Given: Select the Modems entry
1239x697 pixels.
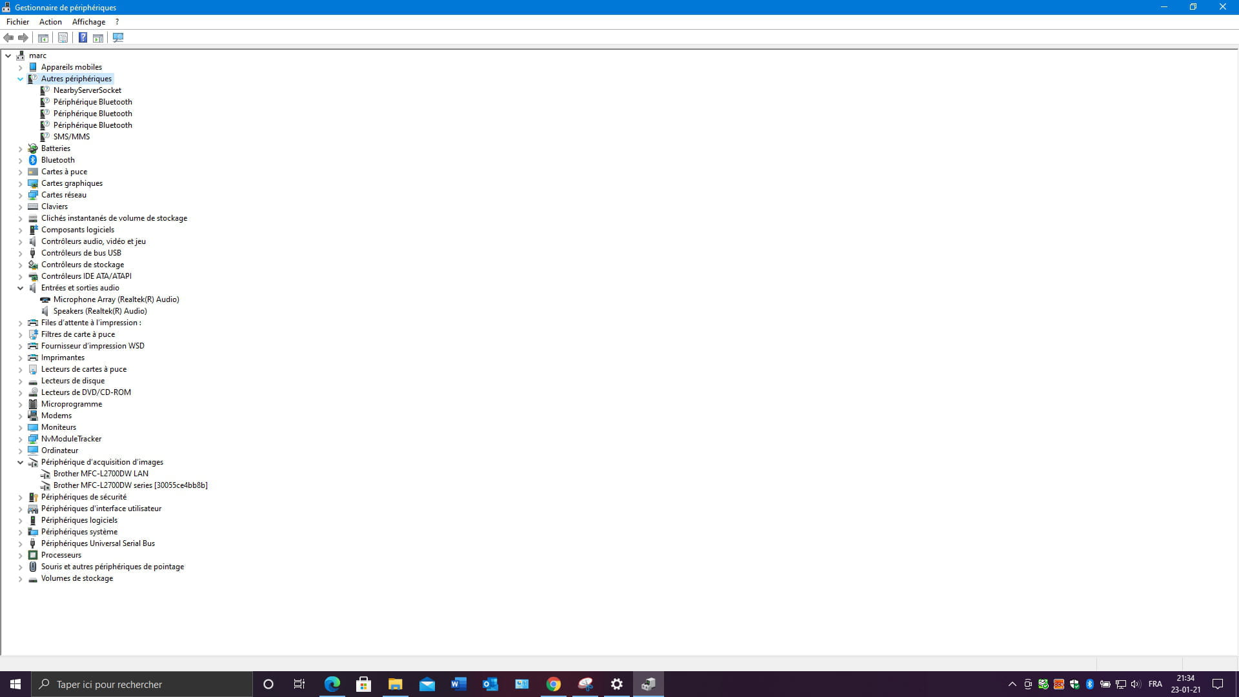Looking at the screenshot, I should 56,416.
